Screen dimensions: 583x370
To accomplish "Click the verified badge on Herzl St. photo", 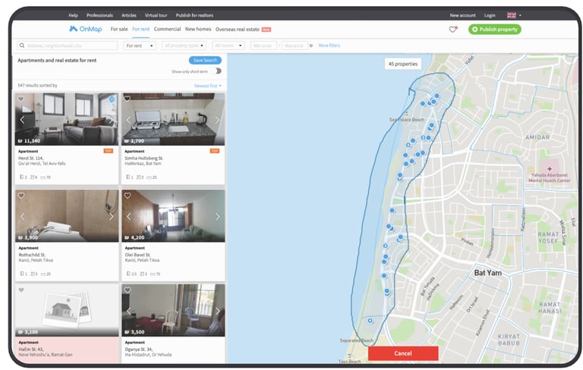I will [x=112, y=99].
